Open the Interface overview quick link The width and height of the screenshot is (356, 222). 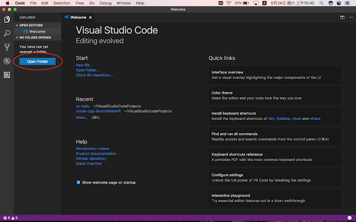pos(227,72)
